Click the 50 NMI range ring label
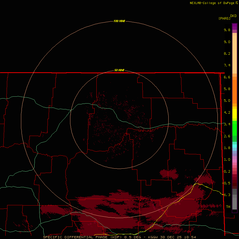Screen dimensions: 239x239 [x=119, y=70]
